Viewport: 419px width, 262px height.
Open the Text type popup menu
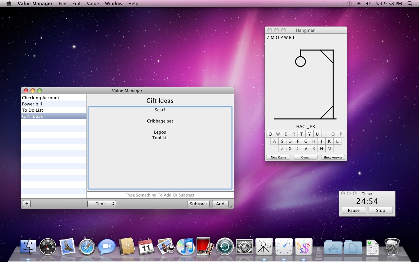pos(102,204)
